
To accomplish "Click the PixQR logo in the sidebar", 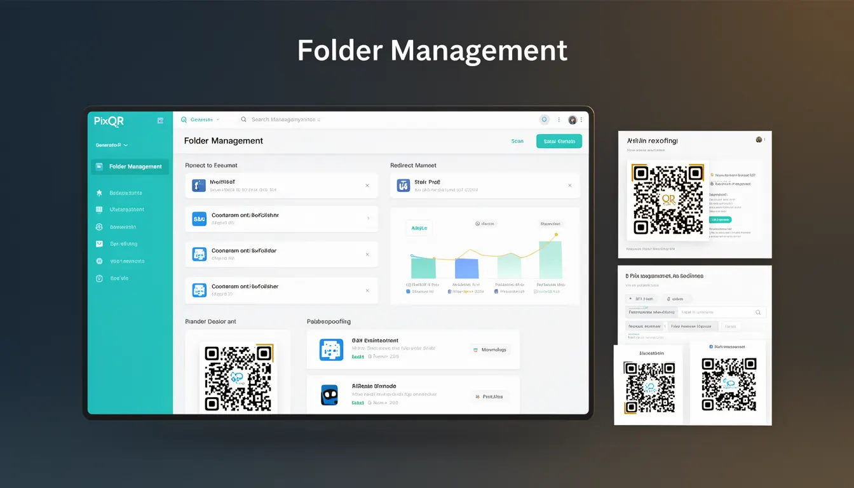I will pyautogui.click(x=108, y=121).
